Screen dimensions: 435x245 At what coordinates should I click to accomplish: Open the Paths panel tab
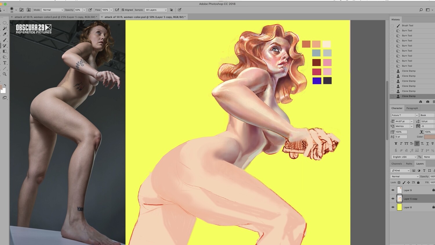click(x=409, y=164)
